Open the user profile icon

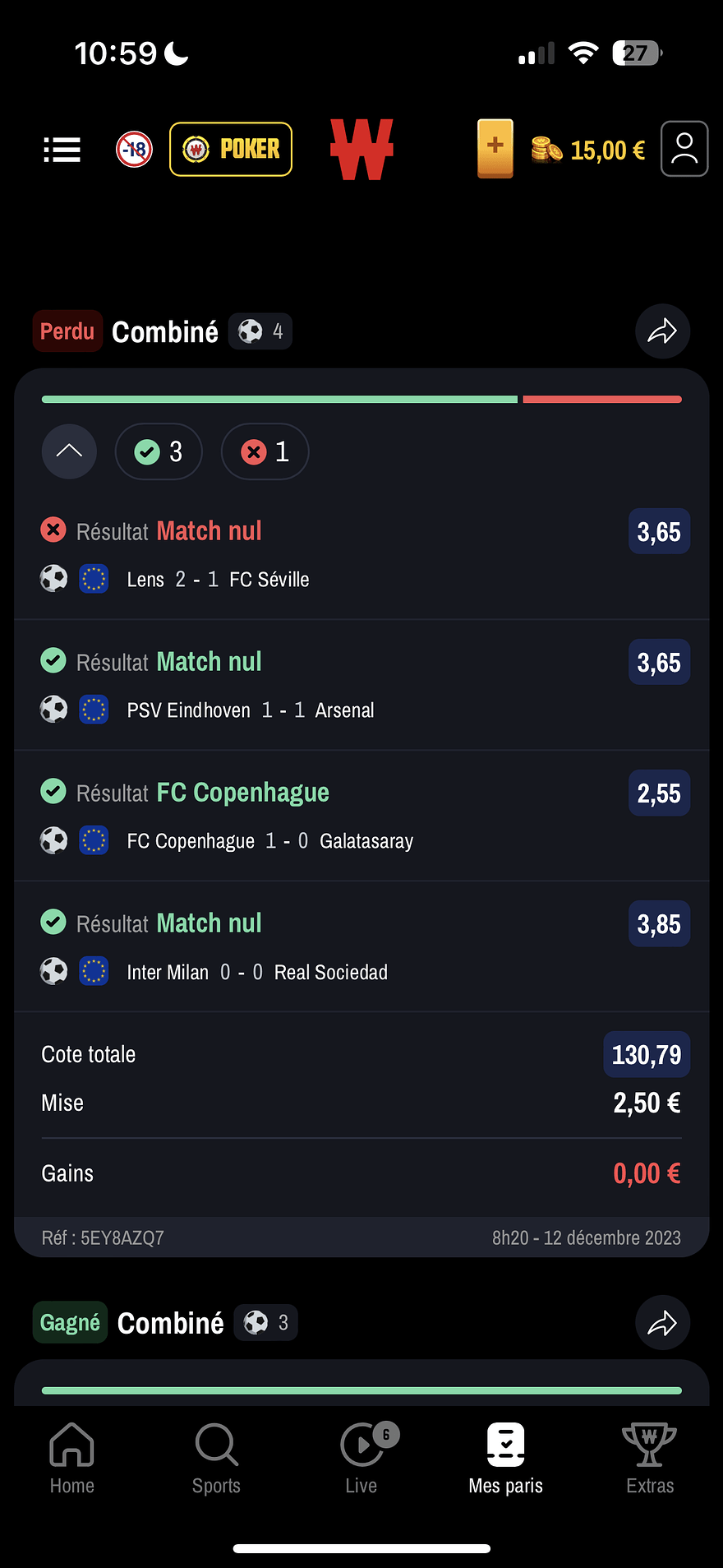click(x=684, y=149)
